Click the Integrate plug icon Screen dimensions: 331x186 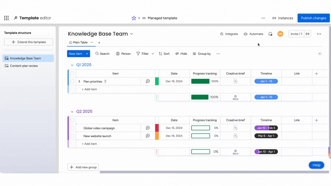222,34
